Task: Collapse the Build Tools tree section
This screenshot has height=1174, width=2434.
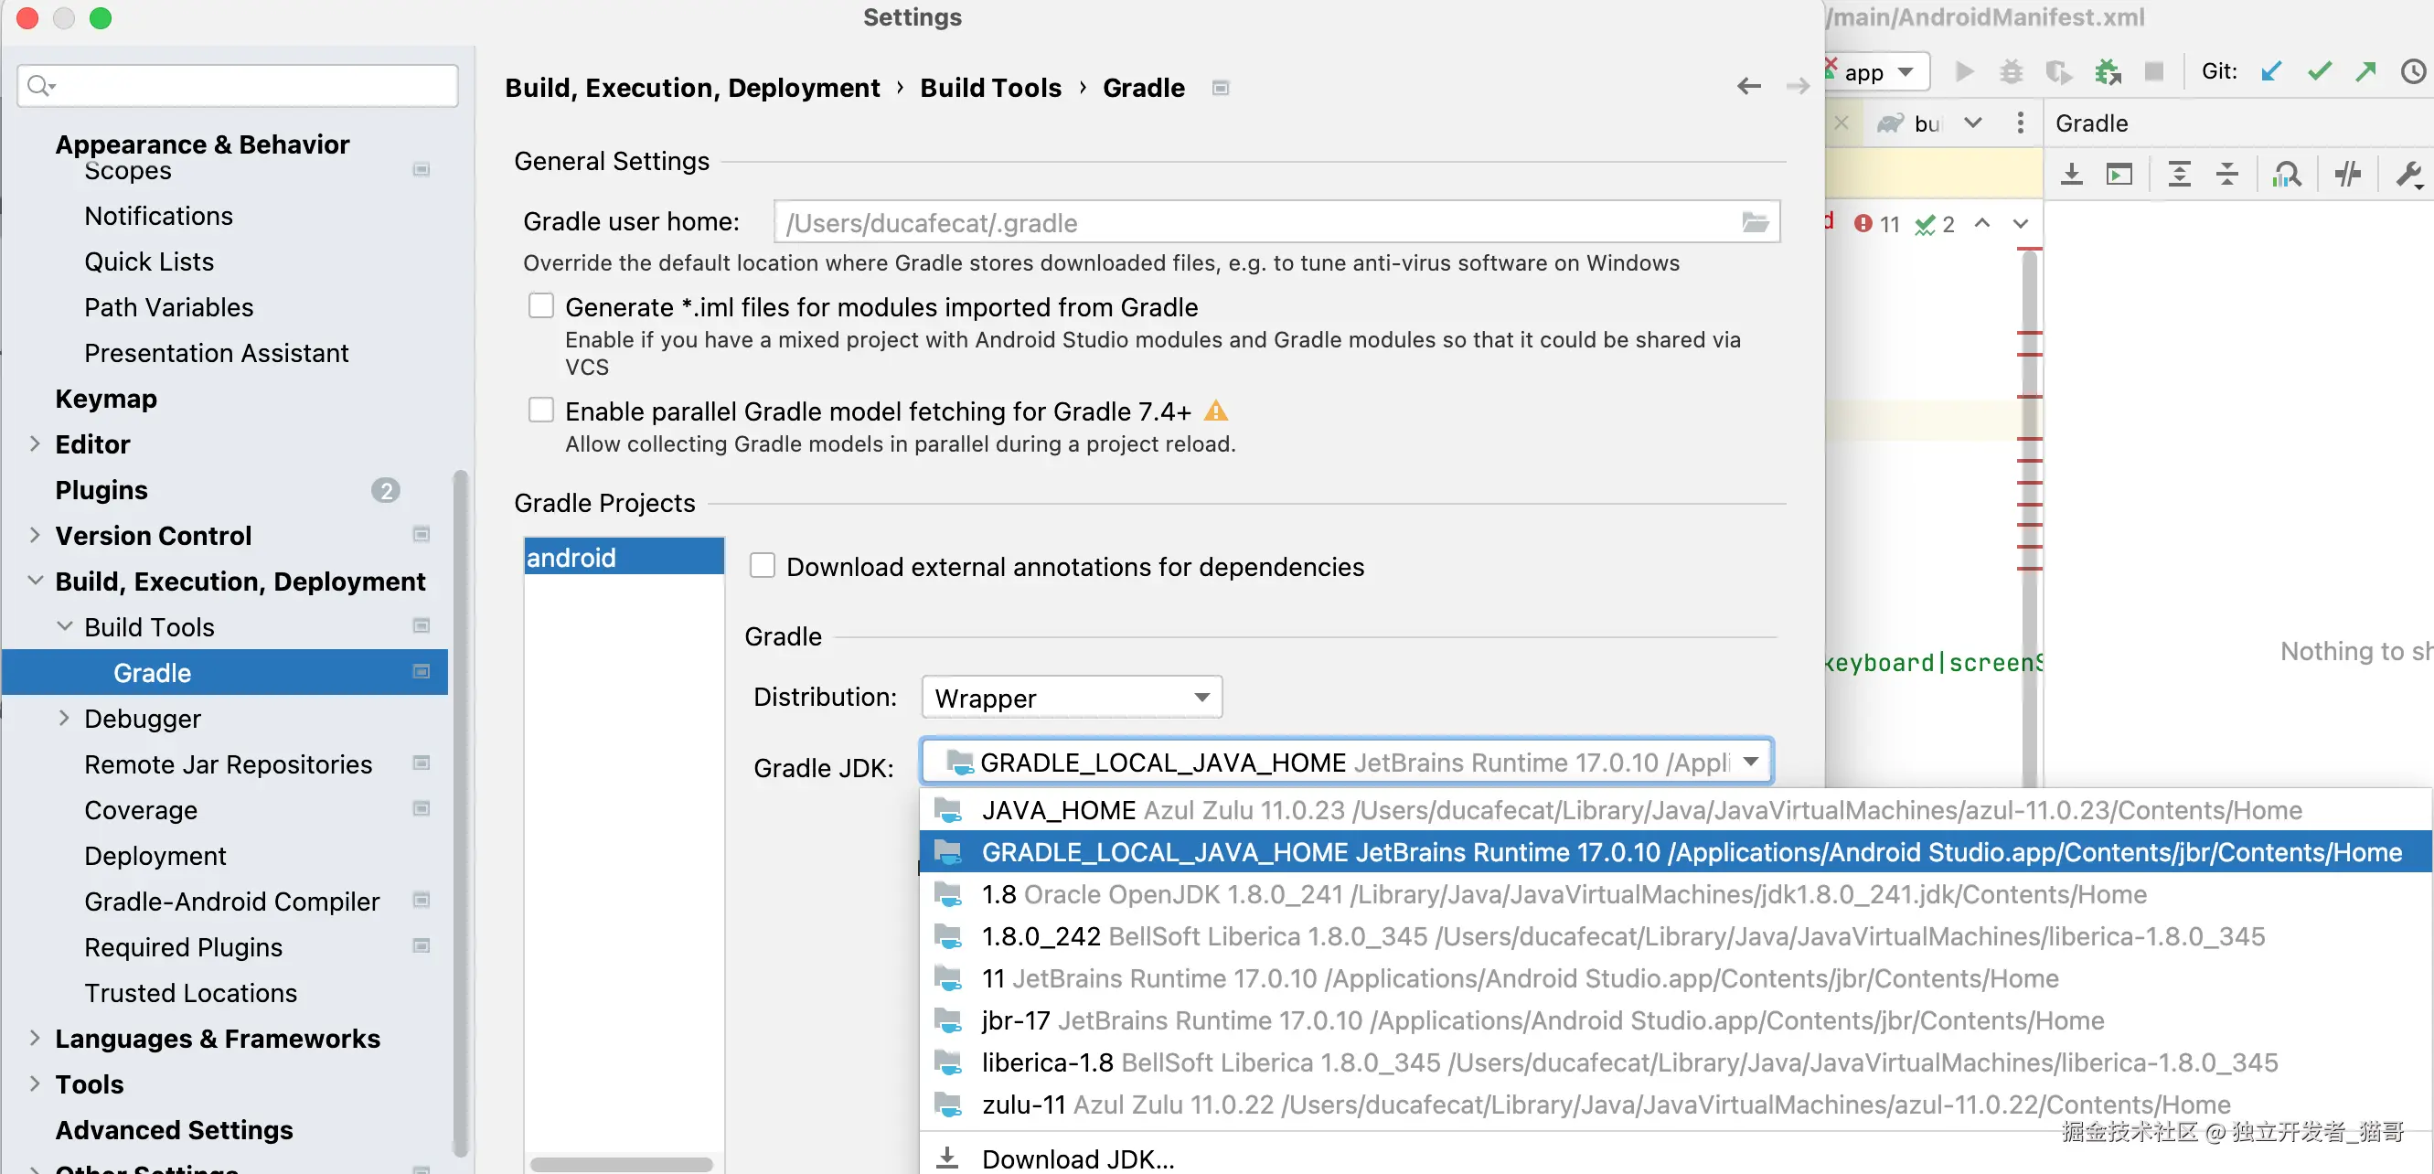Action: point(64,626)
